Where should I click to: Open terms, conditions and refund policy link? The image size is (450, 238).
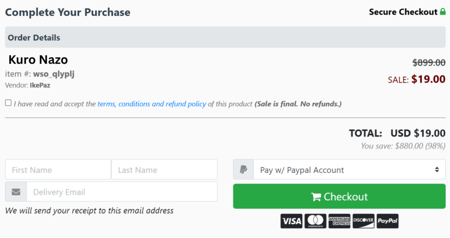pos(152,104)
